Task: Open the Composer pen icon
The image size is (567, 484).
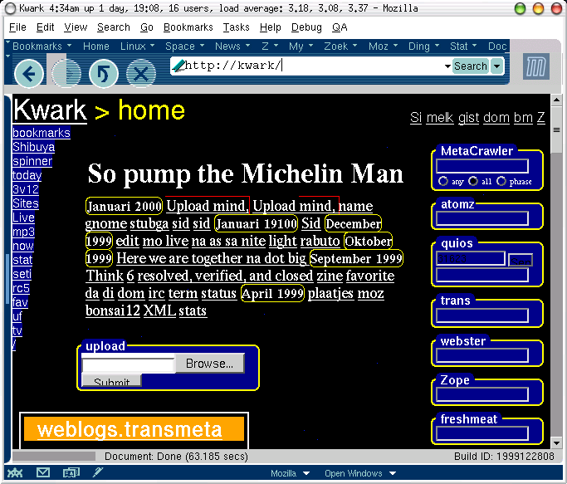Action: (97, 472)
